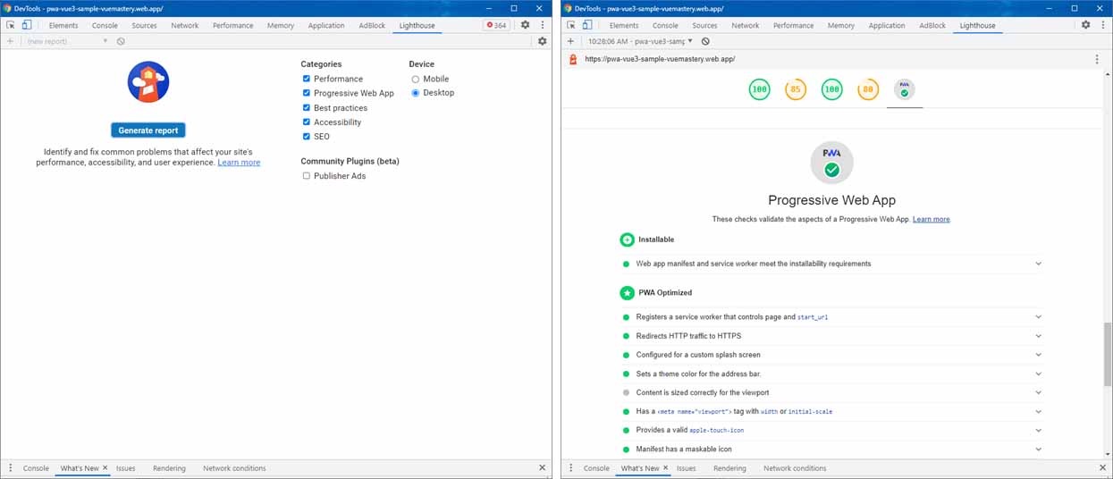Close the What's New tab in left drawer

[x=105, y=468]
